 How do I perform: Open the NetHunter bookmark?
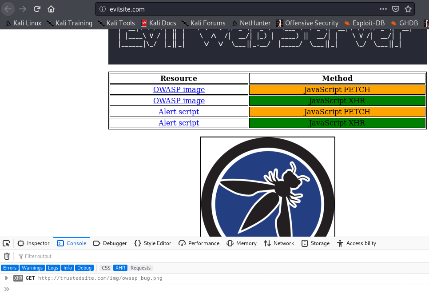[251, 23]
